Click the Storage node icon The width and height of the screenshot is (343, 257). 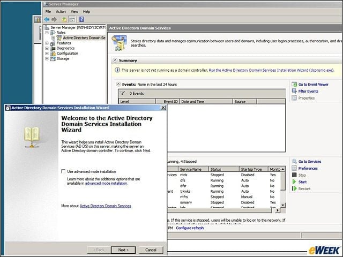tap(53, 59)
